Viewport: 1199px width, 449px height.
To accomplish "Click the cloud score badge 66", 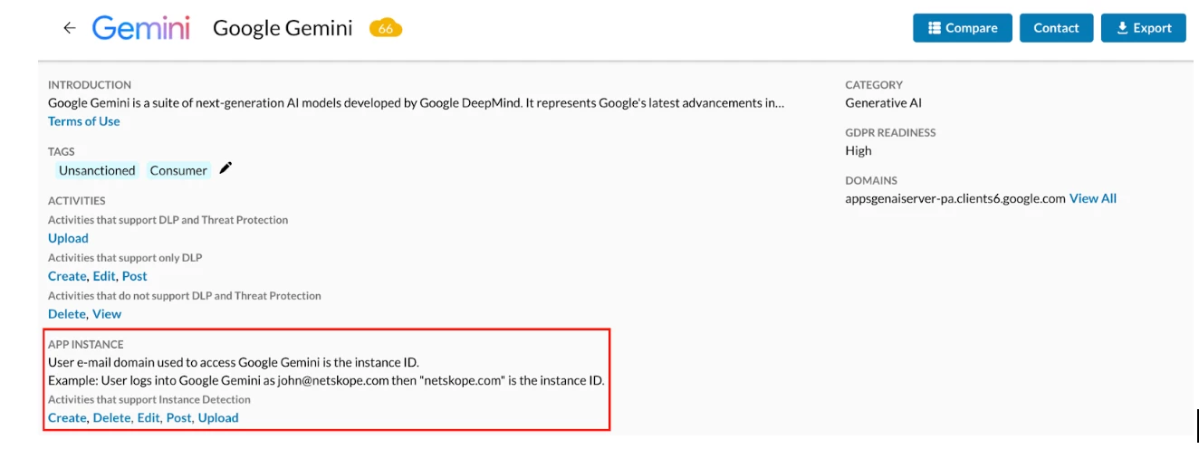I will [x=386, y=28].
